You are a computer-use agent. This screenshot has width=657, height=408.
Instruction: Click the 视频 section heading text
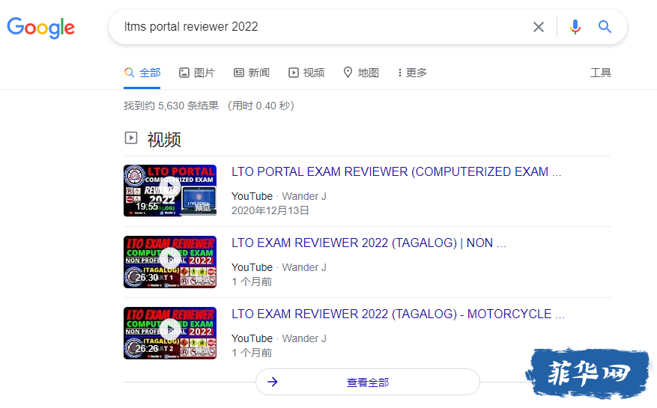pos(164,139)
